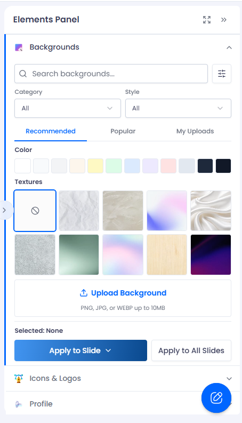
Task: Select the white silk fabric texture
Action: point(211,211)
